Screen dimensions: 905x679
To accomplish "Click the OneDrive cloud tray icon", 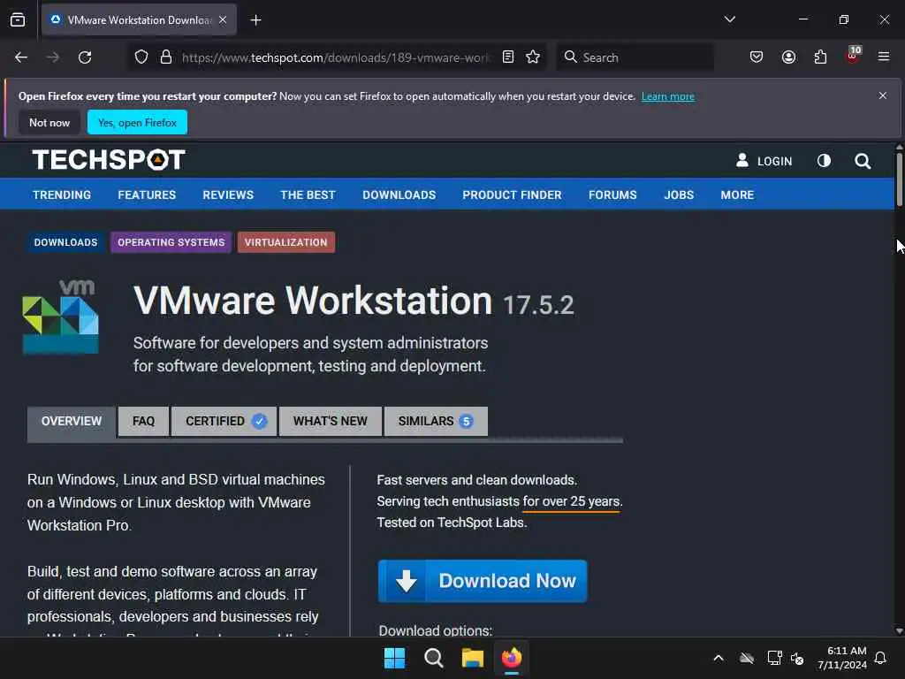I will click(x=747, y=658).
